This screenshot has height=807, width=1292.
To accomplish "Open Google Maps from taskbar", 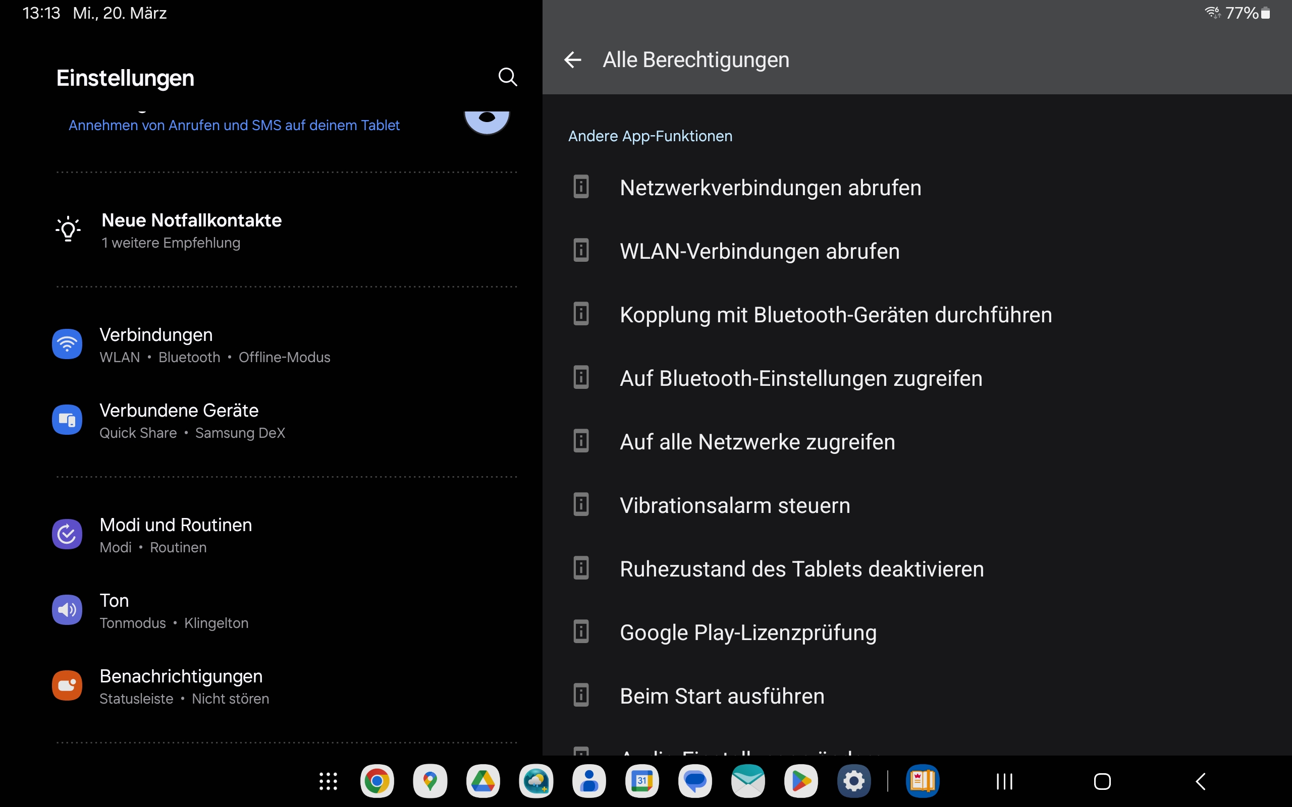I will click(430, 781).
